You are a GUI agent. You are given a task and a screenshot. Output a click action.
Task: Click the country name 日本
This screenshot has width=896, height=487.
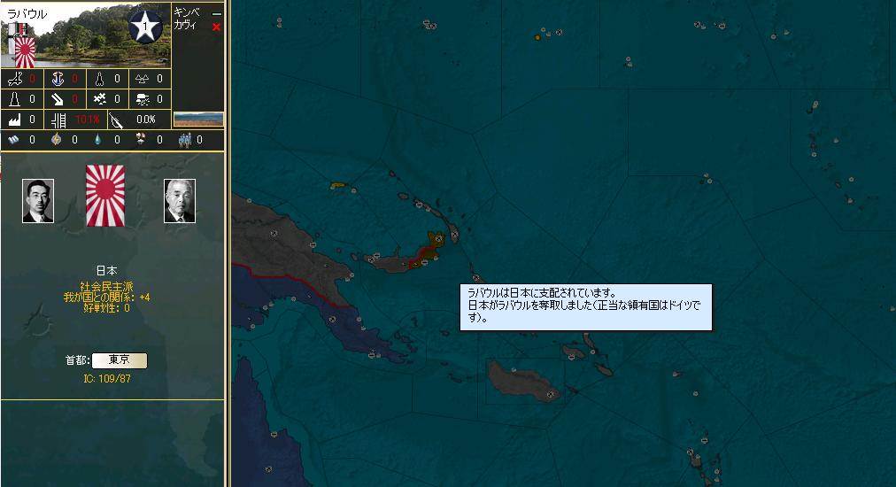[107, 270]
